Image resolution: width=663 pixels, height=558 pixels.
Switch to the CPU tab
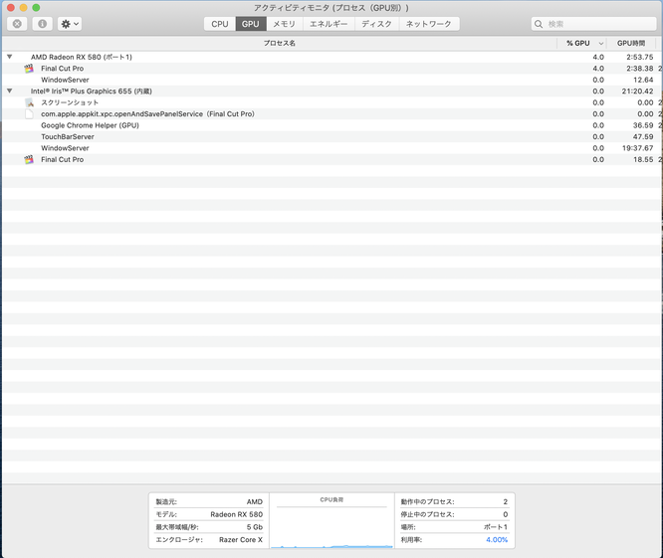[220, 24]
